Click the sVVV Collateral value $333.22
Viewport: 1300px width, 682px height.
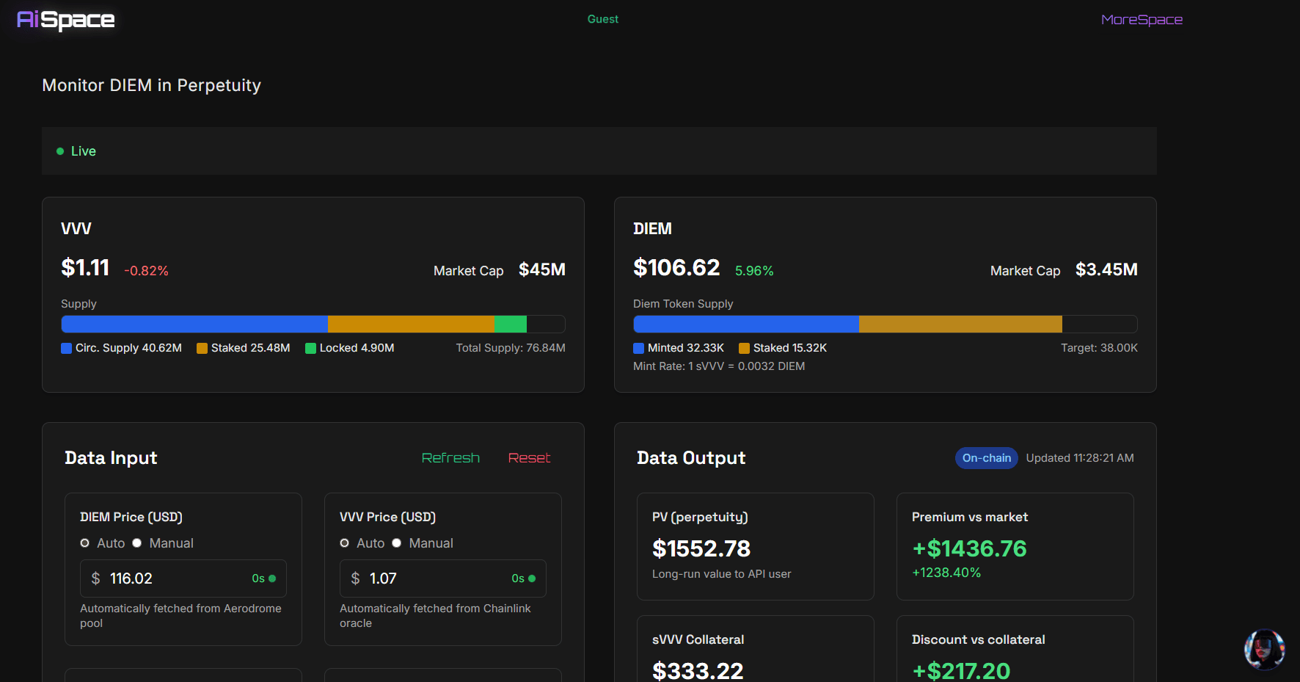[x=698, y=670]
